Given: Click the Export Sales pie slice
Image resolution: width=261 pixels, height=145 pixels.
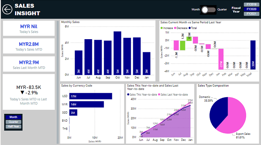Looking at the screenshot, I should click(235, 116).
